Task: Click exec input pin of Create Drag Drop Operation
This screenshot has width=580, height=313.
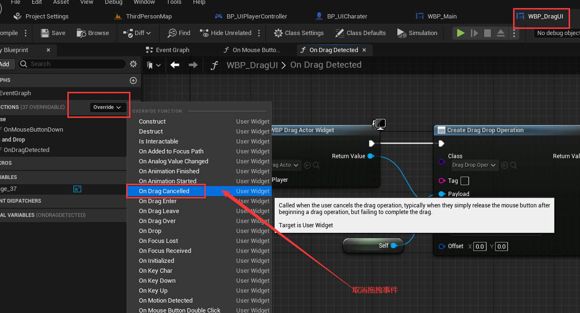Action: pos(442,143)
